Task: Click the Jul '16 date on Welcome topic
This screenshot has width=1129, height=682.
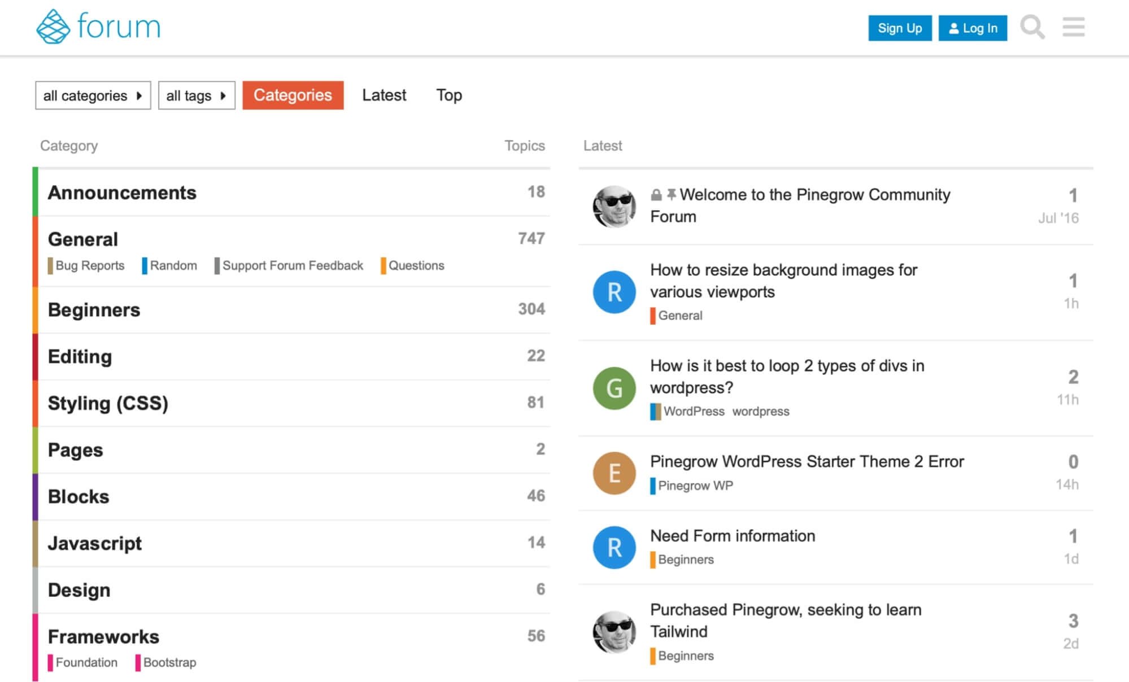Action: pos(1058,218)
